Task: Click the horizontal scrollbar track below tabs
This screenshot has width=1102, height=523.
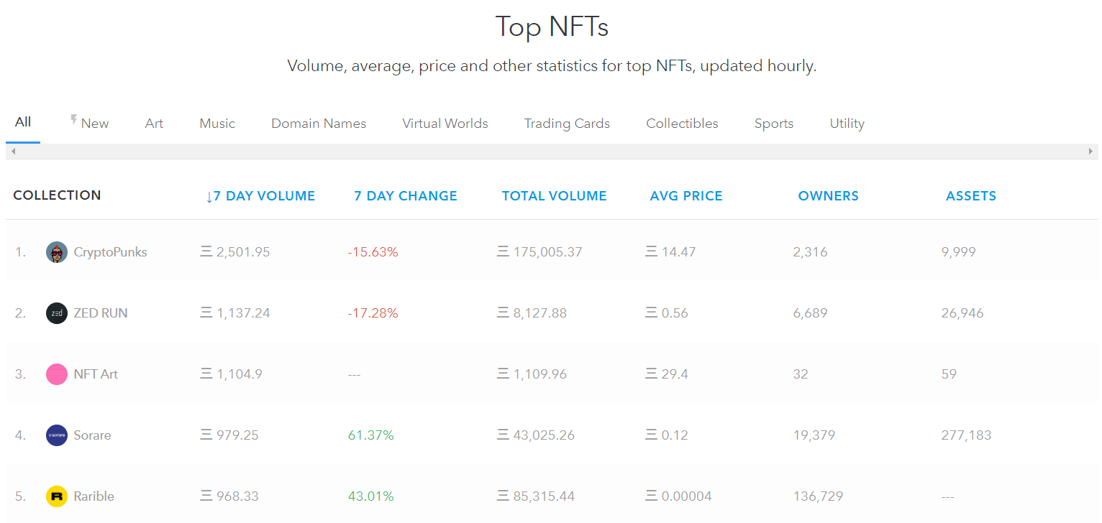Action: click(x=551, y=152)
